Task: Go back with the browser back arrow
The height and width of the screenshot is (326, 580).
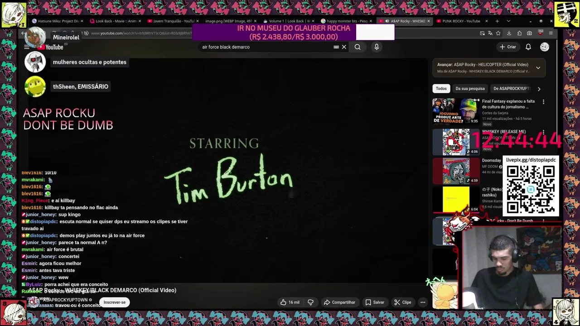Action: point(24,33)
